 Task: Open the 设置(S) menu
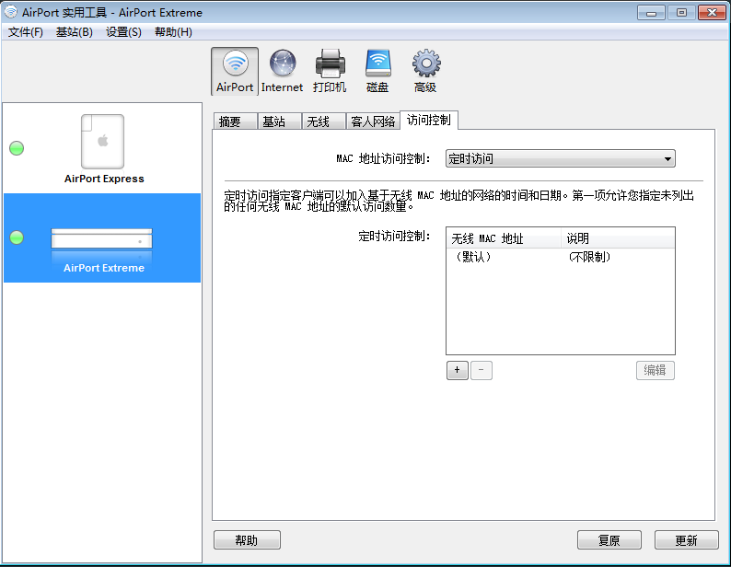123,32
